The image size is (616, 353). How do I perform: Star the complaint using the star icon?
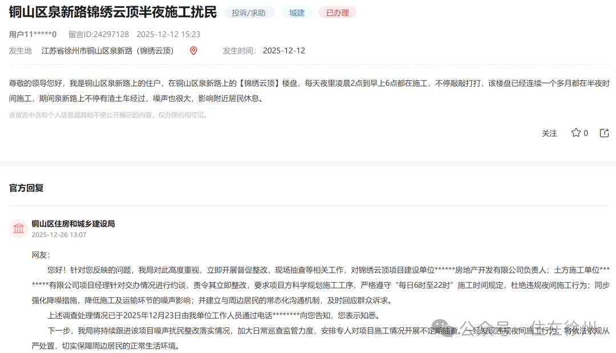click(576, 132)
